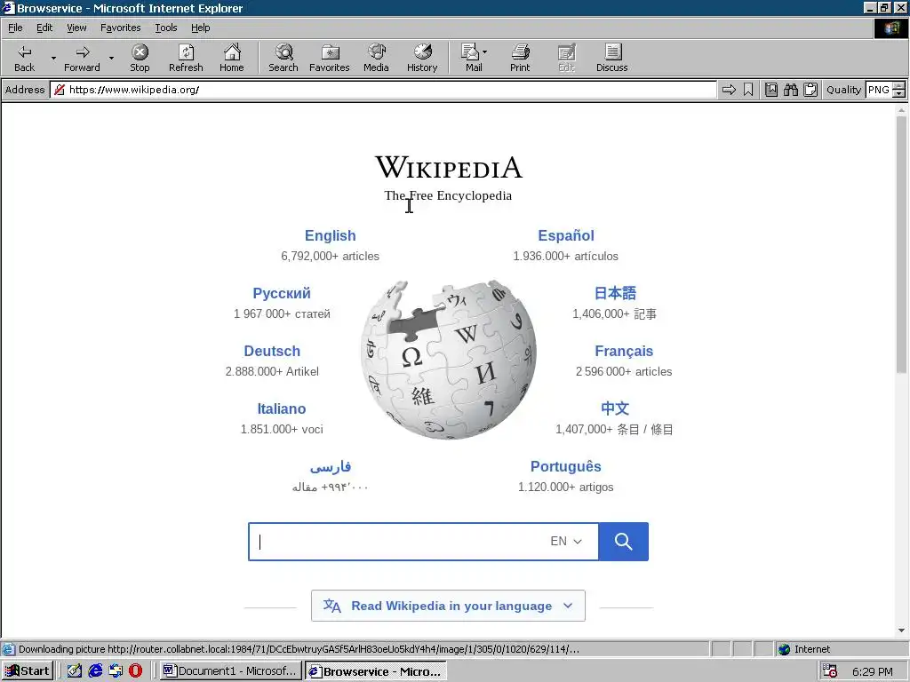Switch to Document1 Microsoft Word taskbar button
Viewport: 910px width, 682px height.
pos(231,671)
